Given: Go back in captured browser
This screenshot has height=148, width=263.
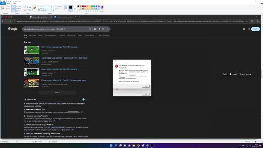Looking at the screenshot, I should pyautogui.click(x=3, y=21).
